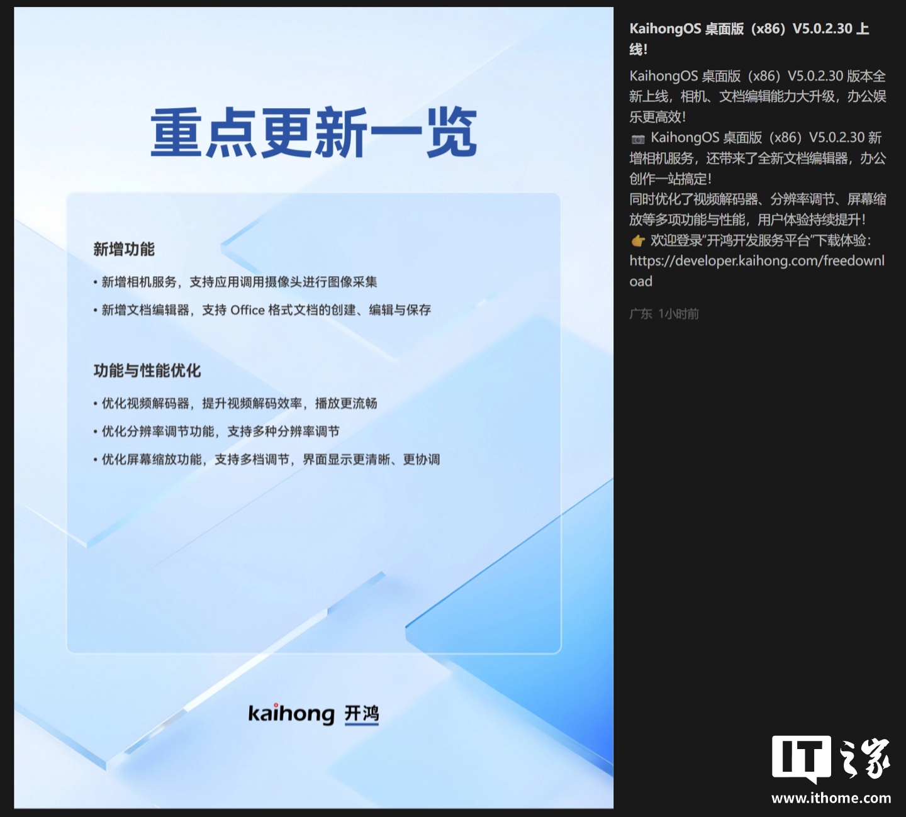Select the "功能与性能优化" section heading
This screenshot has height=817, width=906.
pyautogui.click(x=147, y=370)
